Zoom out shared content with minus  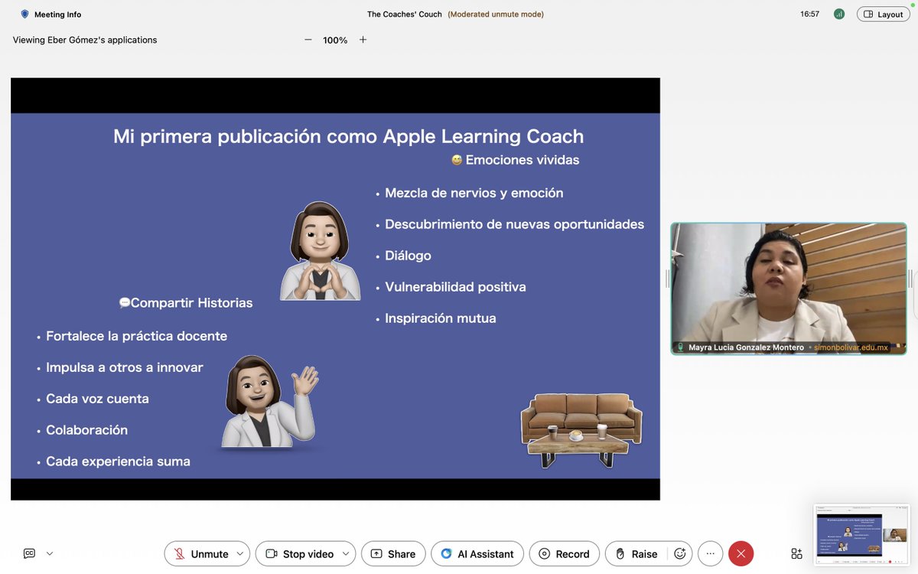pyautogui.click(x=308, y=40)
